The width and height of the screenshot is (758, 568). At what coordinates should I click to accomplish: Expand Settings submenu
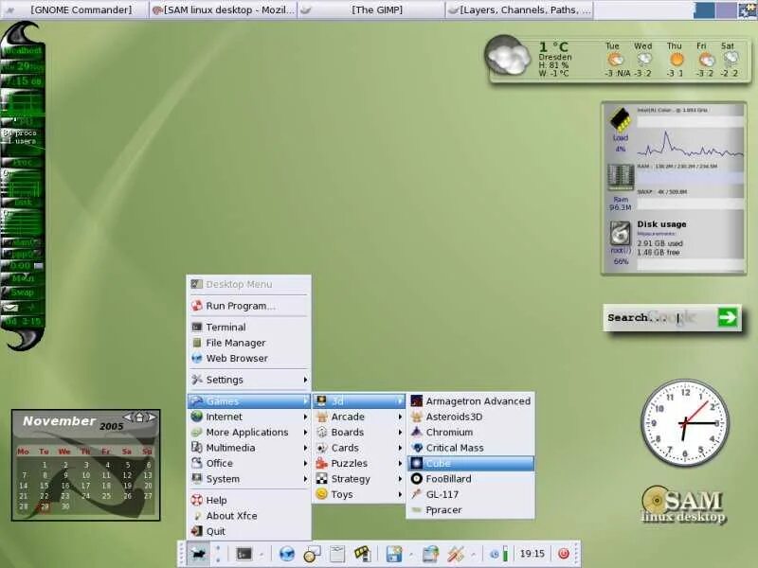click(249, 380)
